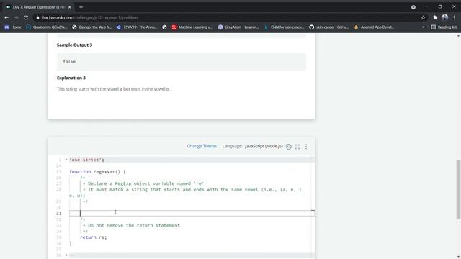The height and width of the screenshot is (259, 461).
Task: Click into empty editor line 31
Action: click(x=192, y=214)
